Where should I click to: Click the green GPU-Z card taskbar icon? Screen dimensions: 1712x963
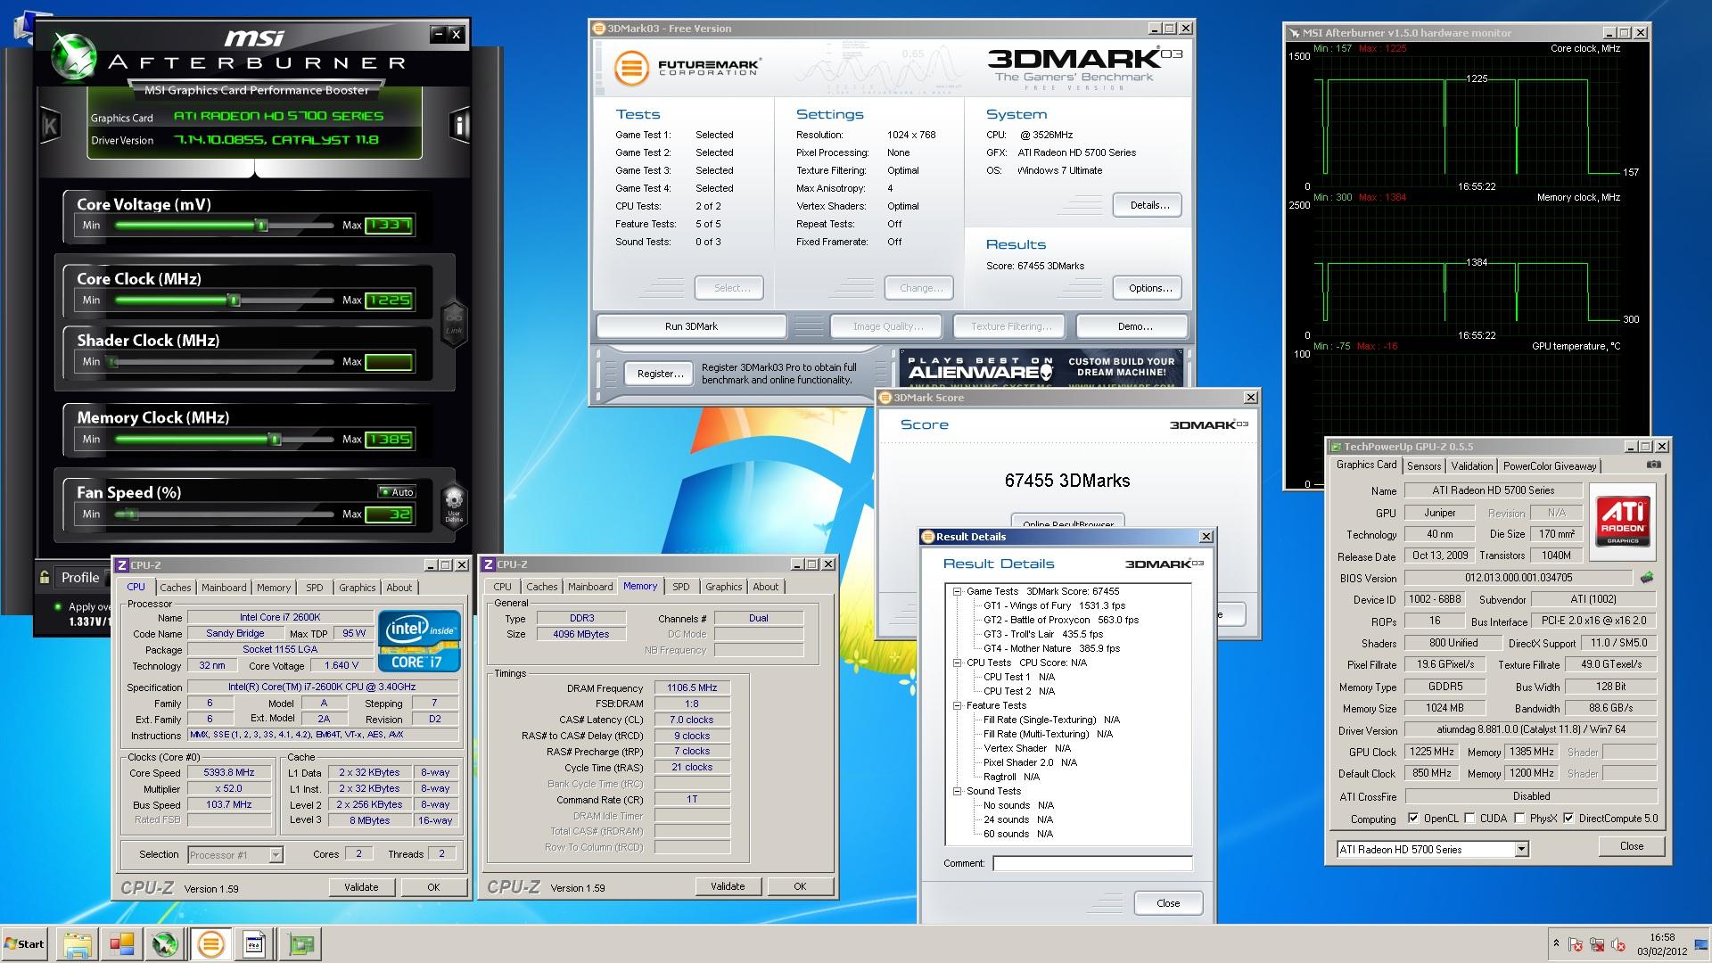(x=300, y=943)
